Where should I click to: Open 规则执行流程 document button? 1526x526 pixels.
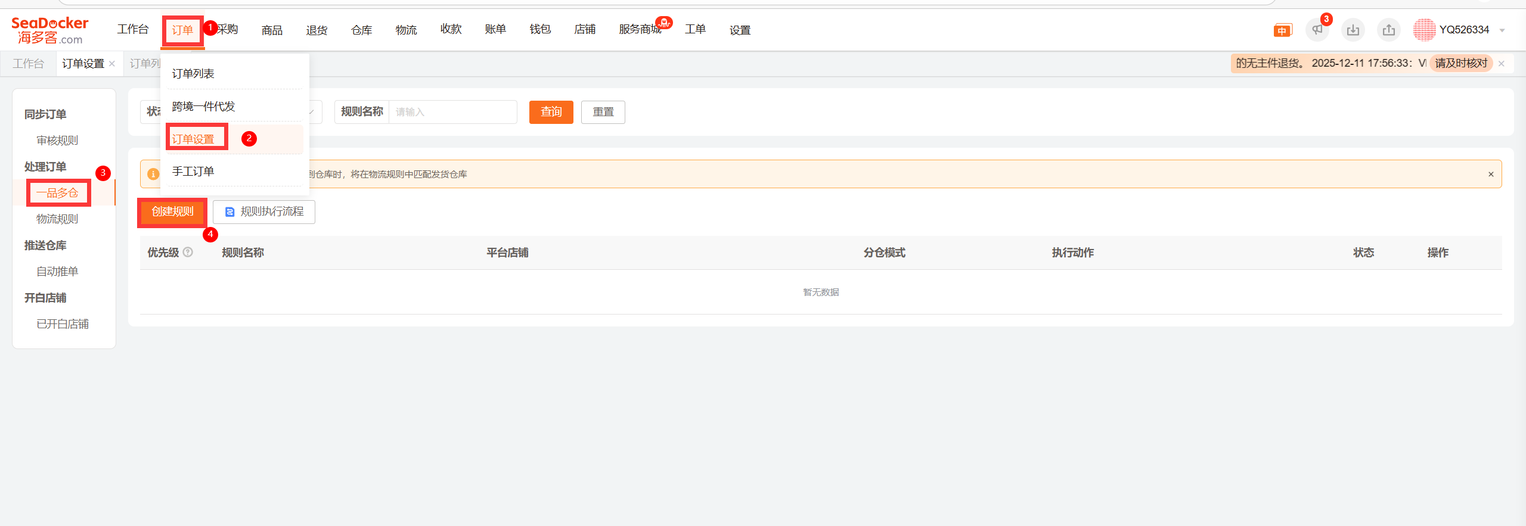[264, 211]
